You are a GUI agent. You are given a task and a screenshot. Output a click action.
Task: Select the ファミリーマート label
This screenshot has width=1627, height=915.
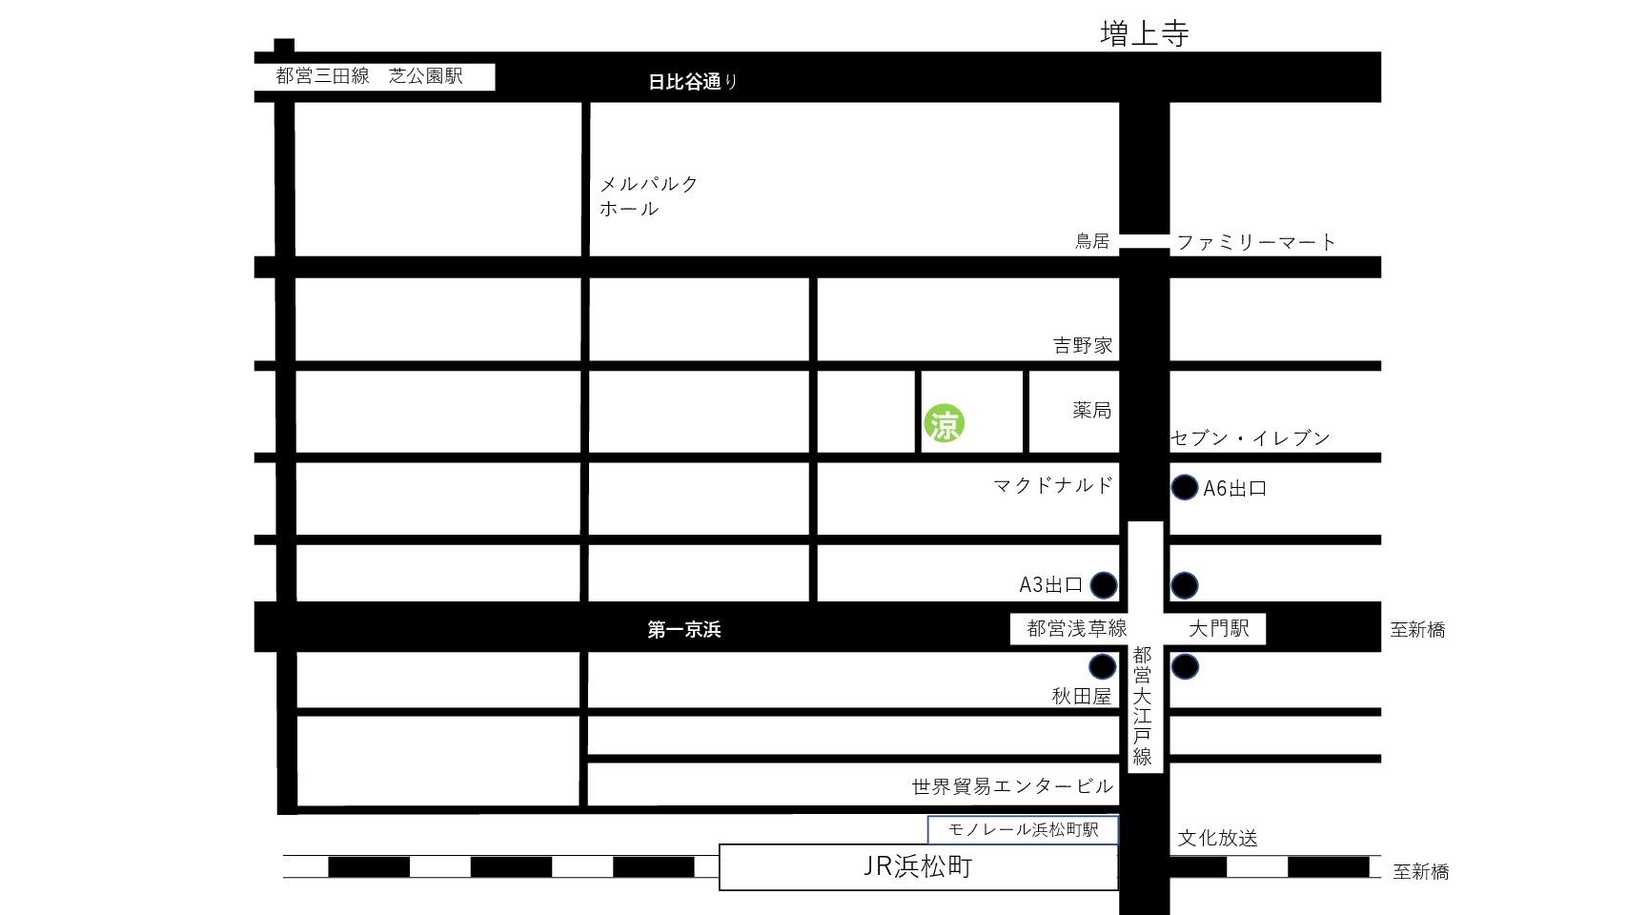coord(1255,242)
